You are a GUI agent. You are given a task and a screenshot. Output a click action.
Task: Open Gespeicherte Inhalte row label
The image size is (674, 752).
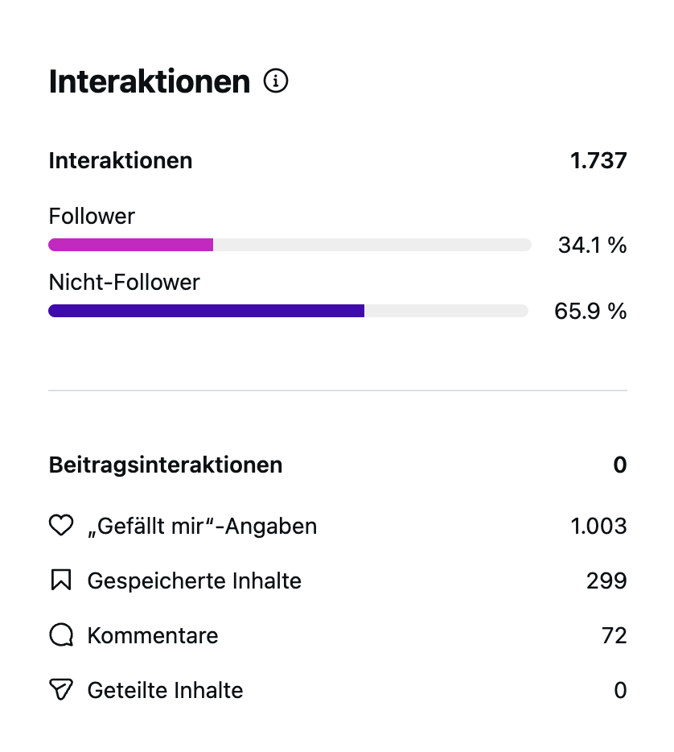tap(195, 581)
